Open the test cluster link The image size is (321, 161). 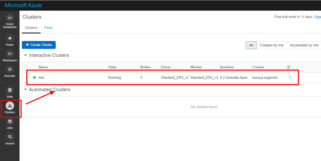(x=41, y=77)
